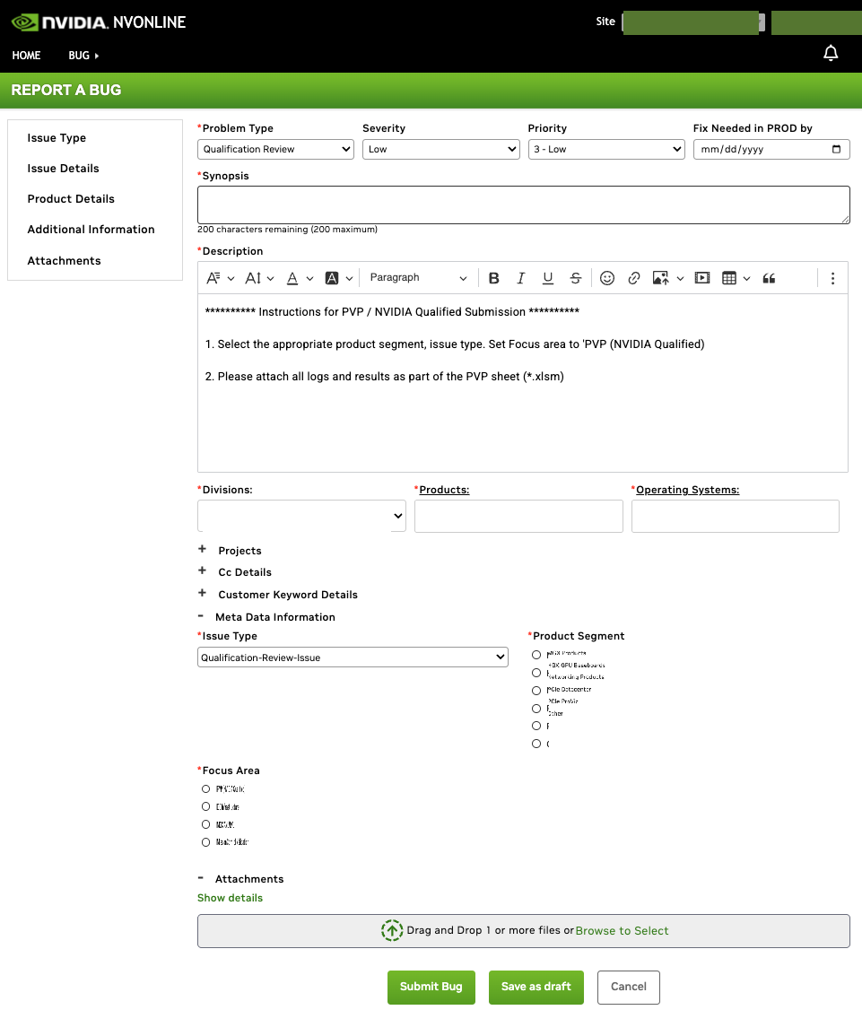Jump to Additional Information in sidebar
Viewport: 862px width, 1010px height.
point(91,230)
